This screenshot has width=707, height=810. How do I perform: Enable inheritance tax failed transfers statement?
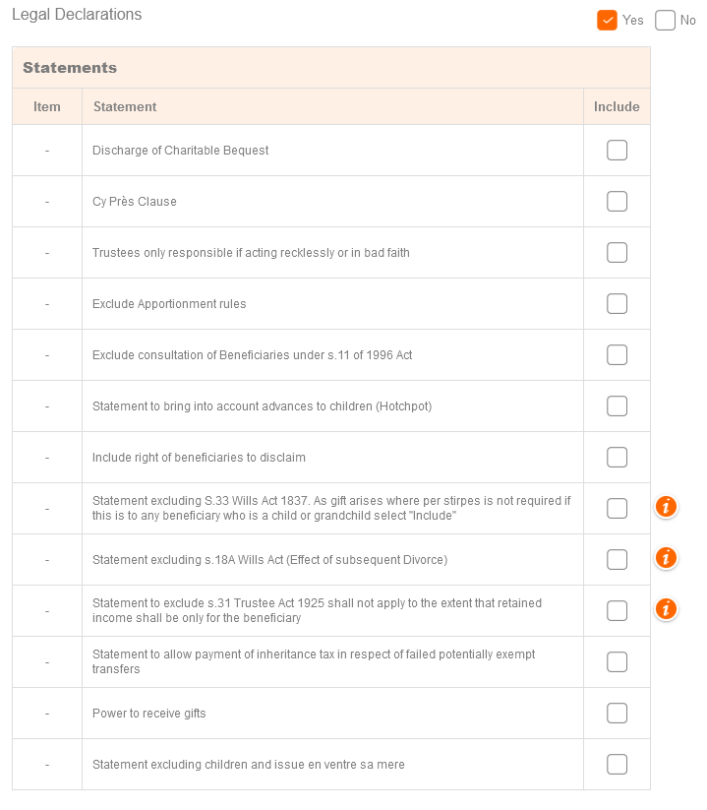617,662
